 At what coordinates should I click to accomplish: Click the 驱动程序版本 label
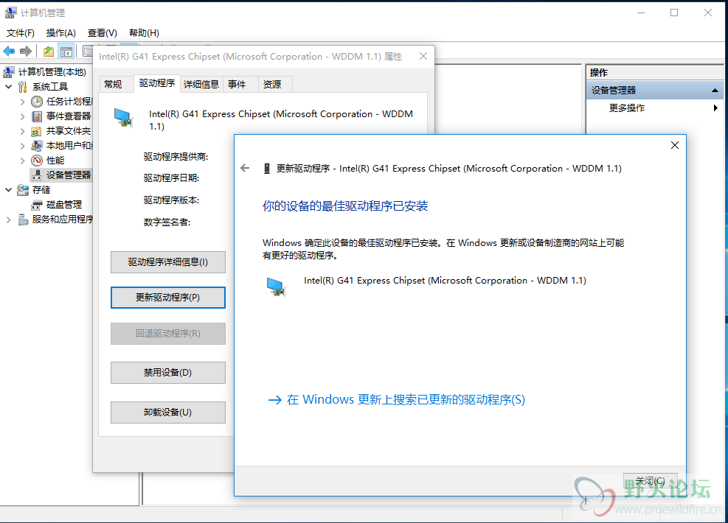click(x=171, y=200)
